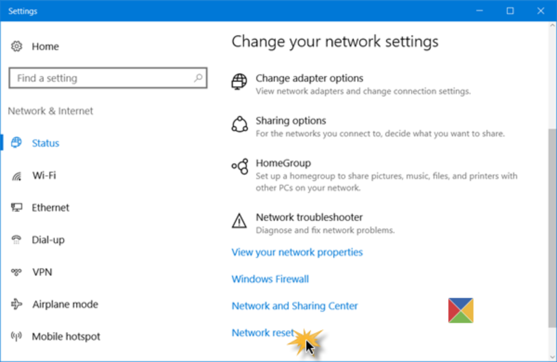Go to the Wi-Fi settings page
The height and width of the screenshot is (362, 557).
pos(44,175)
